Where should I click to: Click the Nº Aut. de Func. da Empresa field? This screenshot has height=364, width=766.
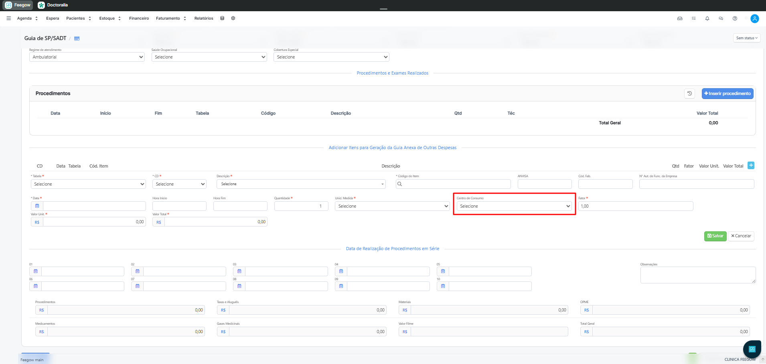697,184
